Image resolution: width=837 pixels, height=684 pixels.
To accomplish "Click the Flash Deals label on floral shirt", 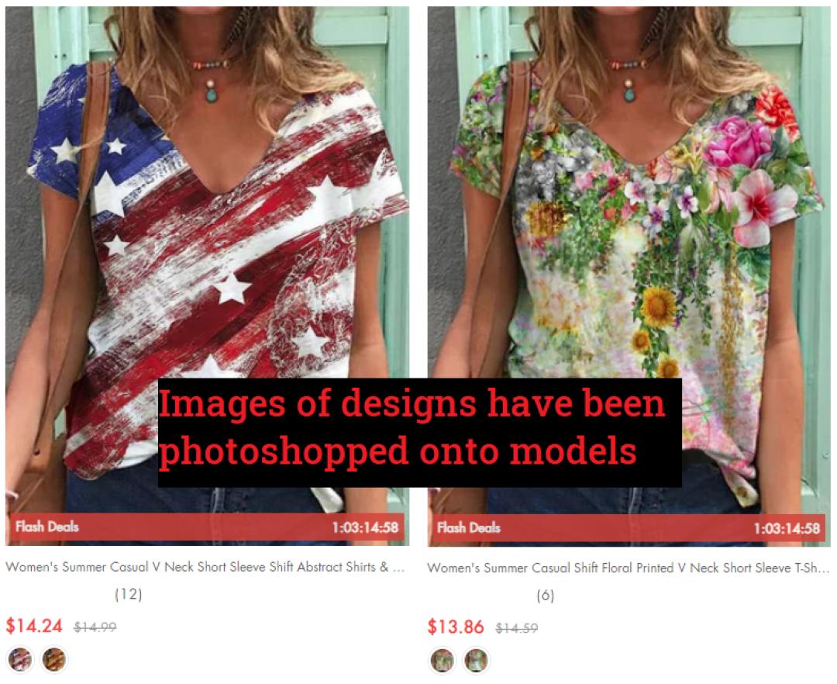I will tap(469, 528).
